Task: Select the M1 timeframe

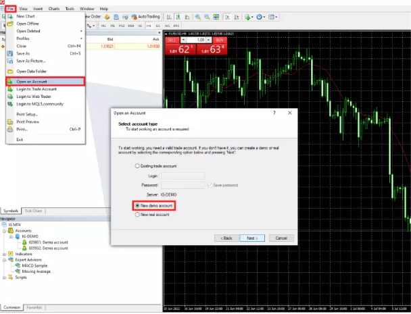Action: 103,26
